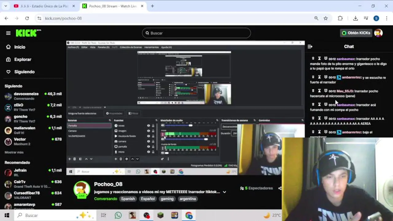393x221 pixels.
Task: Click the shield ban icon on Mau_SSJ3's message
Action: click(325, 91)
